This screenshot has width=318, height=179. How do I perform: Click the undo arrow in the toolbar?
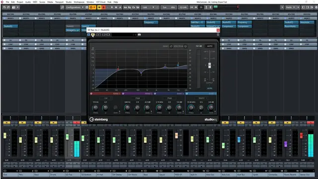pyautogui.click(x=4, y=7)
